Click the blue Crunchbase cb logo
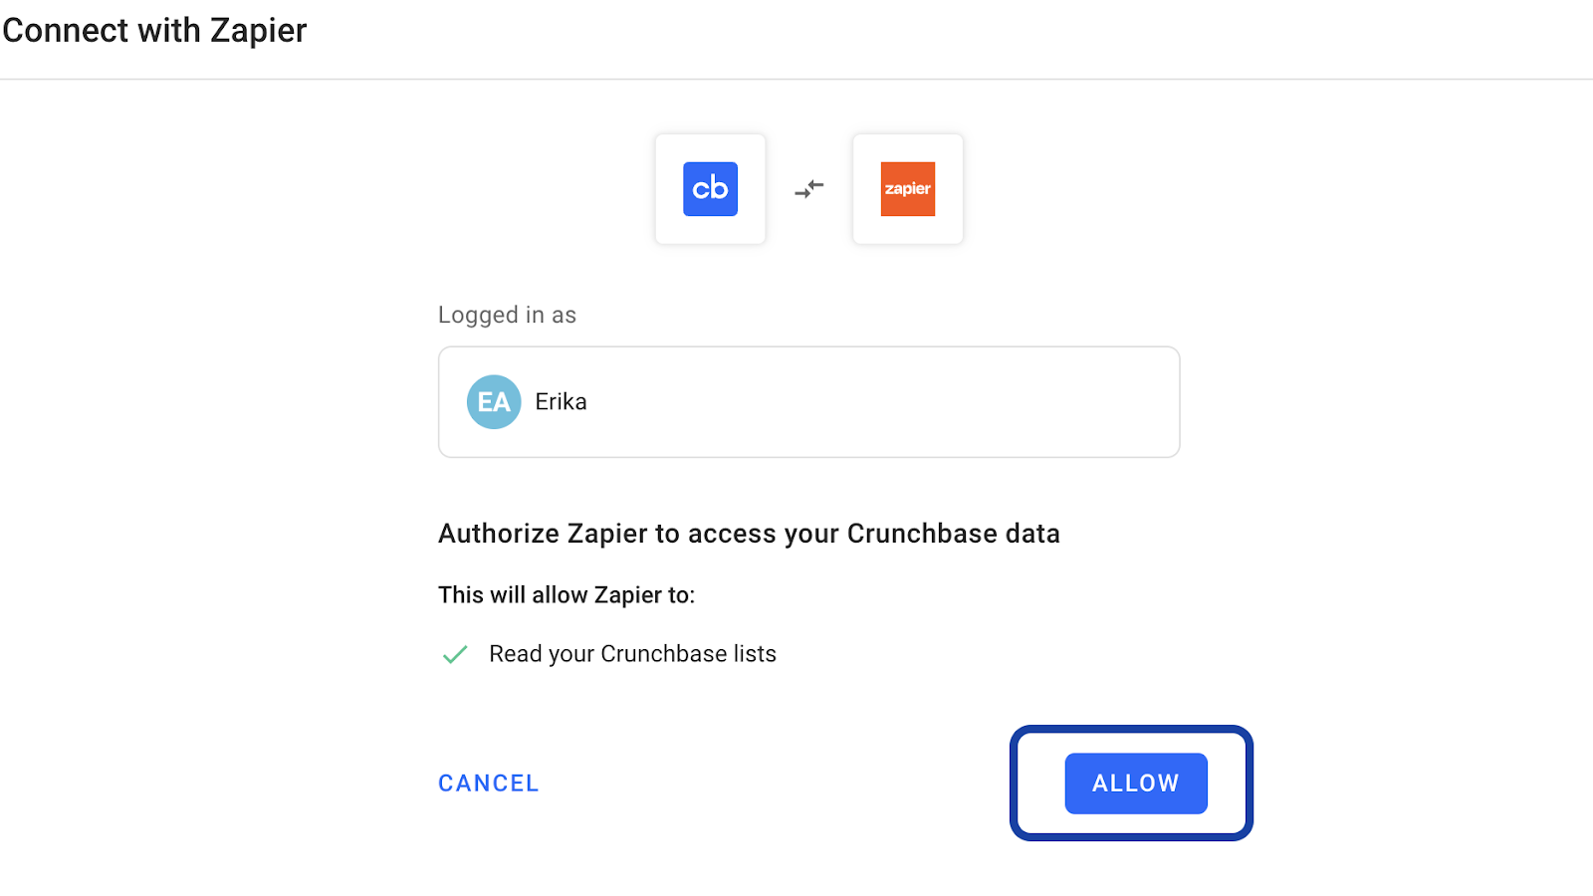The width and height of the screenshot is (1593, 896). (x=710, y=189)
